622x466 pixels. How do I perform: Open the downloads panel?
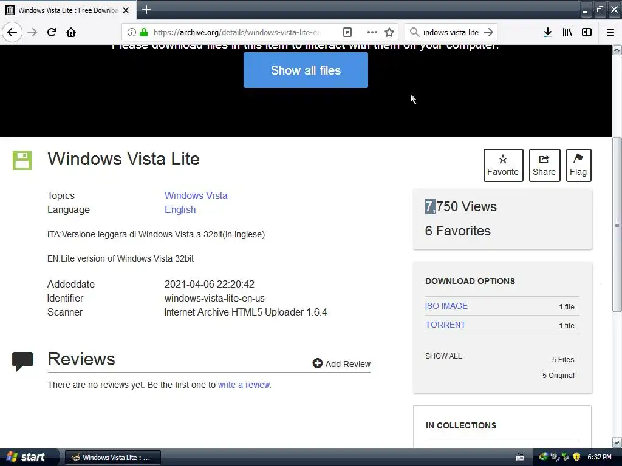click(x=548, y=32)
